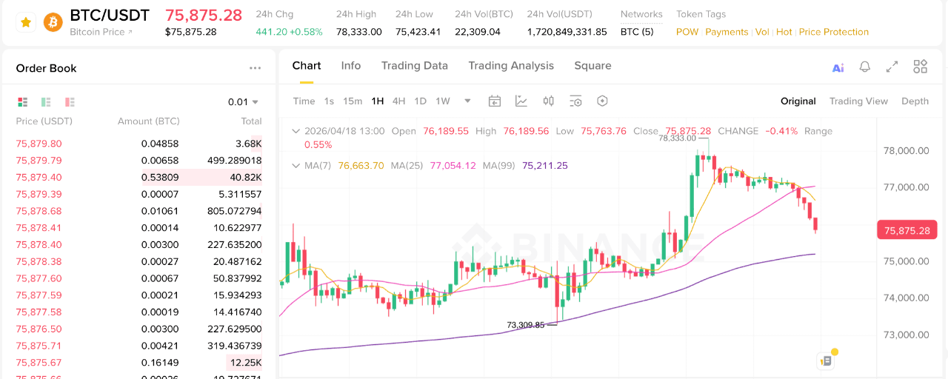Click the Hot token tag

coord(784,32)
